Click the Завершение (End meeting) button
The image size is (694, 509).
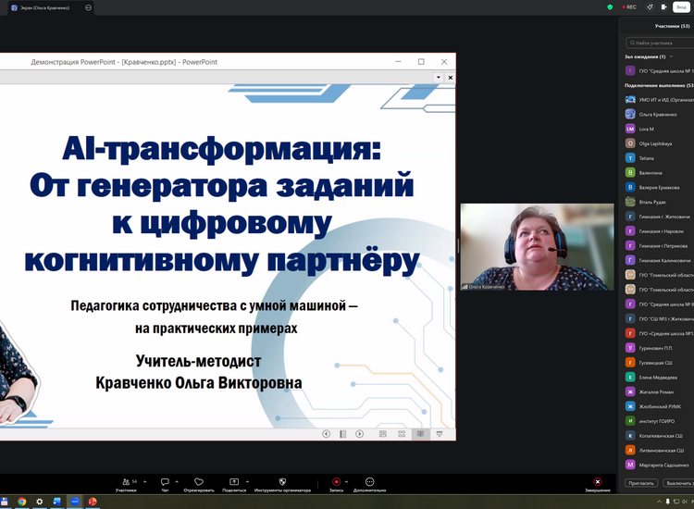(598, 483)
